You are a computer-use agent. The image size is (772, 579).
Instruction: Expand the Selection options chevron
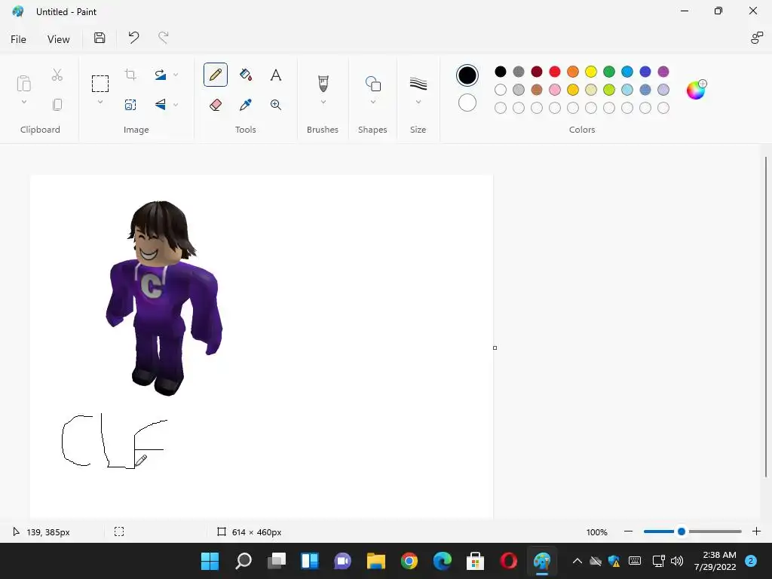[x=100, y=102]
